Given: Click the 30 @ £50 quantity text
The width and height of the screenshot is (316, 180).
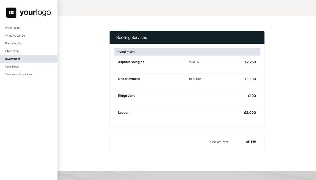Looking at the screenshot, I should pos(194,79).
